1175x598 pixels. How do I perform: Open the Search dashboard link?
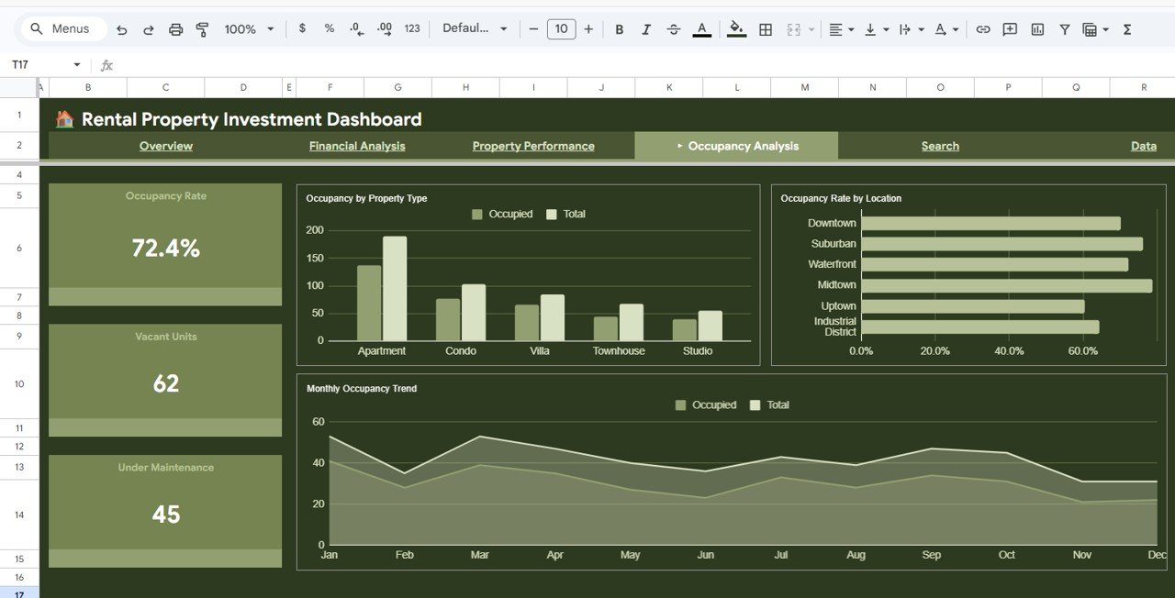coord(940,145)
